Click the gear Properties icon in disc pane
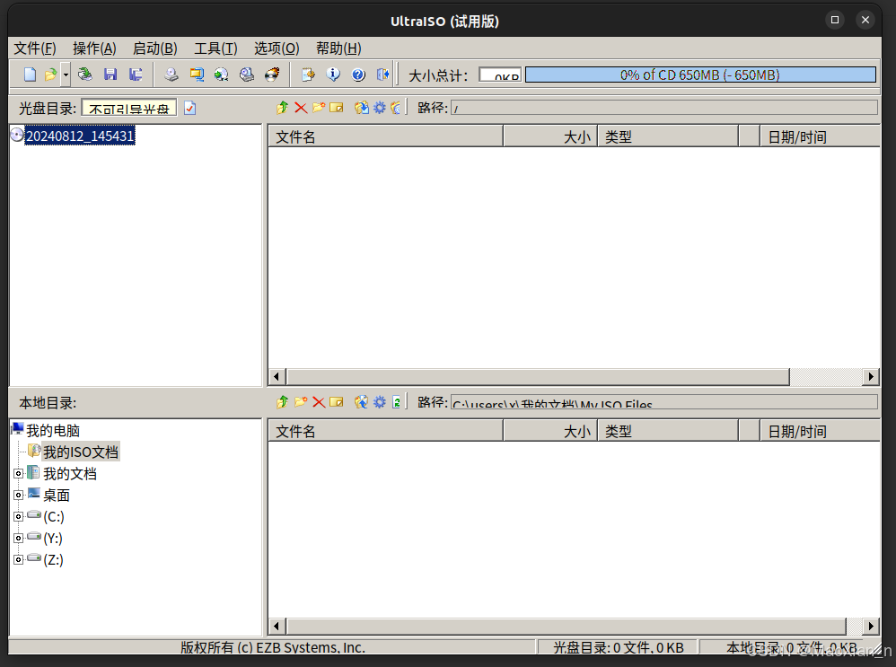 tap(380, 108)
